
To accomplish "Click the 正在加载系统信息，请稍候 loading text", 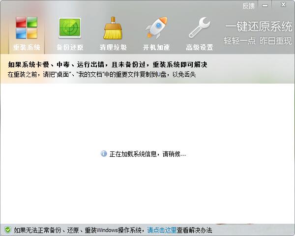I will (147, 154).
